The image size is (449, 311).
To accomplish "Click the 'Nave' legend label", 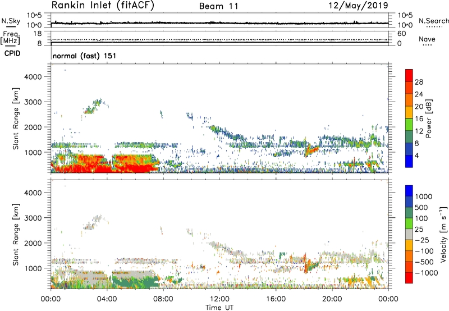I will (427, 39).
